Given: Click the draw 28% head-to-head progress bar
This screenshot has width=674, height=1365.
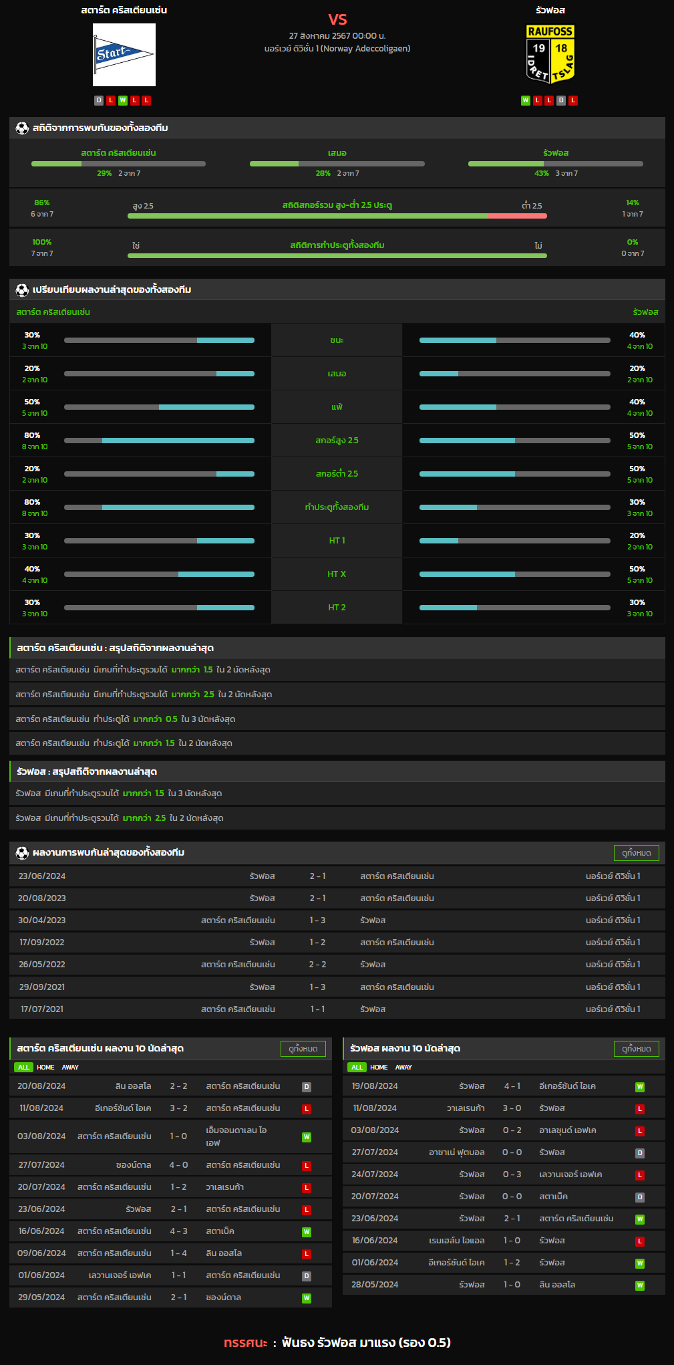Looking at the screenshot, I should click(x=337, y=164).
